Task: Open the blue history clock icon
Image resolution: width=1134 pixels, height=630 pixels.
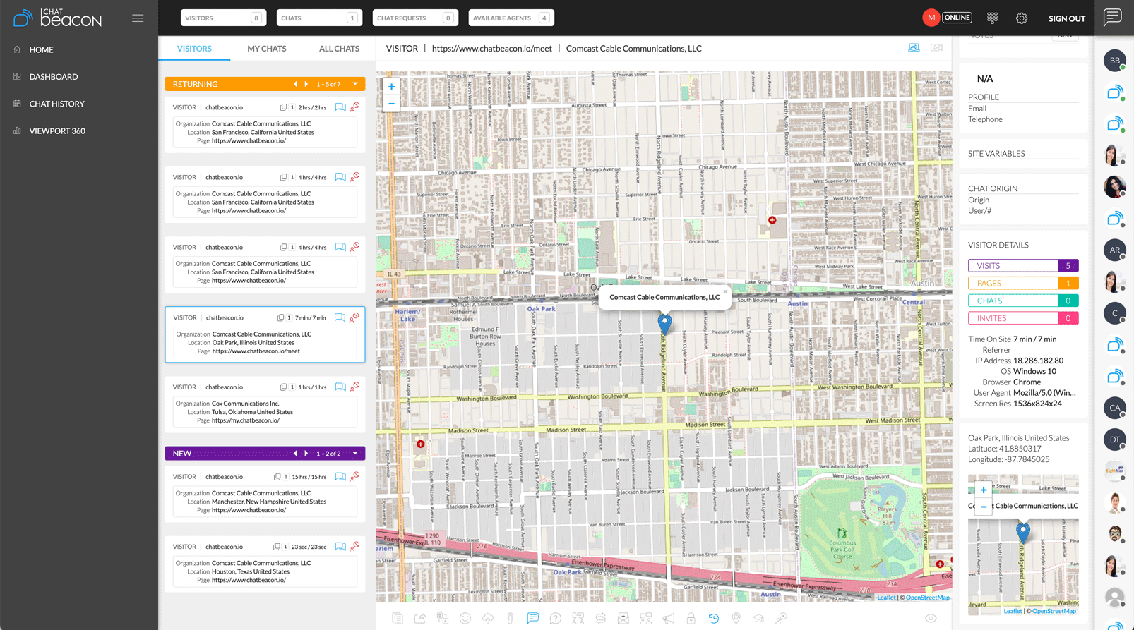Action: pos(714,618)
